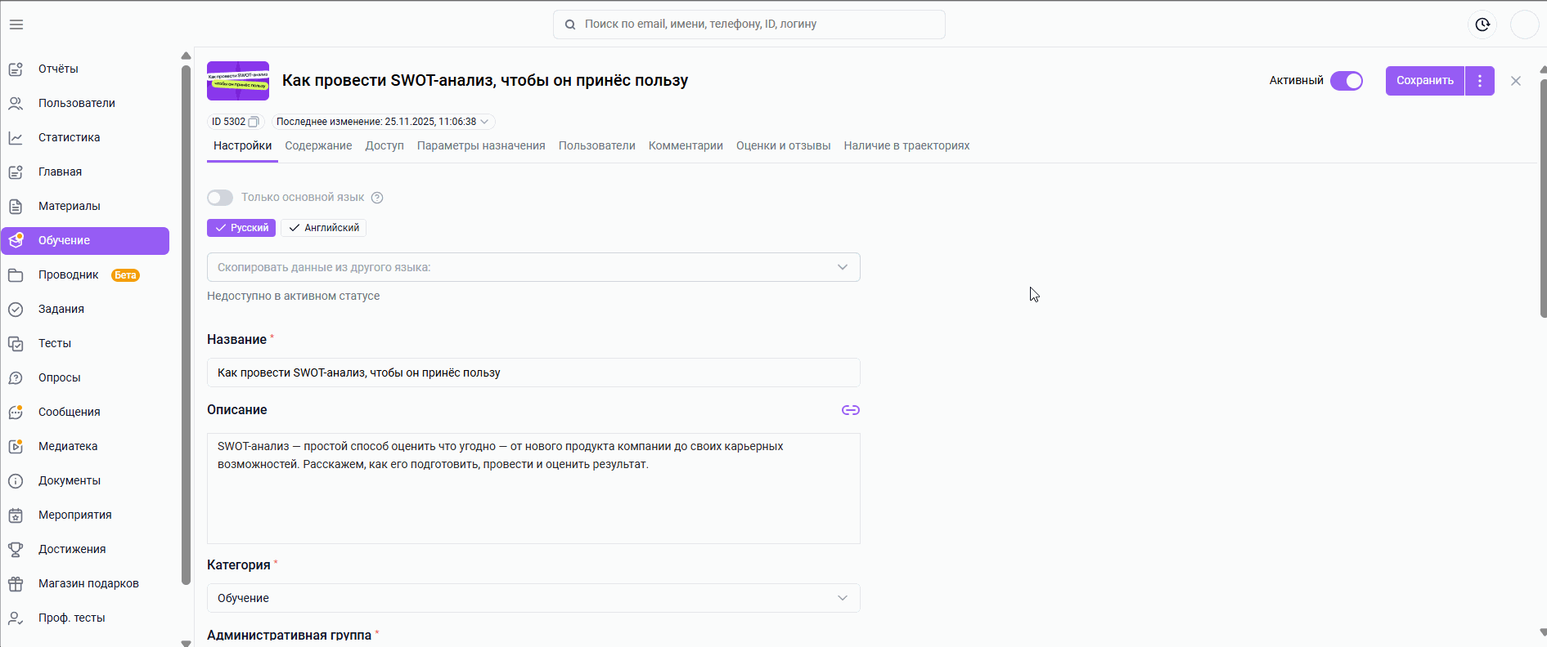
Task: Click the search field at the top
Action: coord(749,25)
